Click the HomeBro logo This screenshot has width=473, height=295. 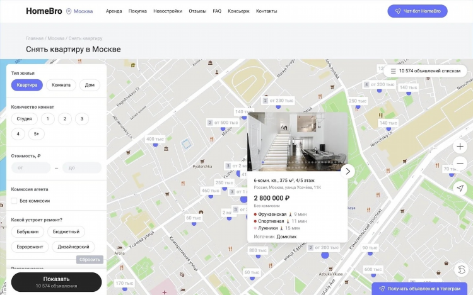coord(44,11)
